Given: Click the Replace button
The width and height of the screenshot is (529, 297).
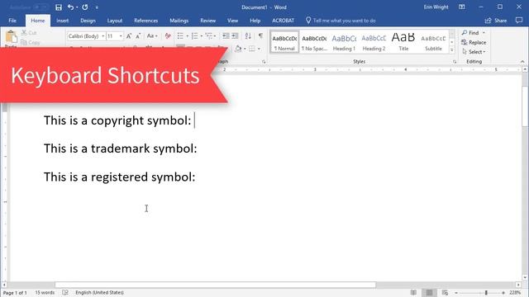Looking at the screenshot, I should pos(474,42).
